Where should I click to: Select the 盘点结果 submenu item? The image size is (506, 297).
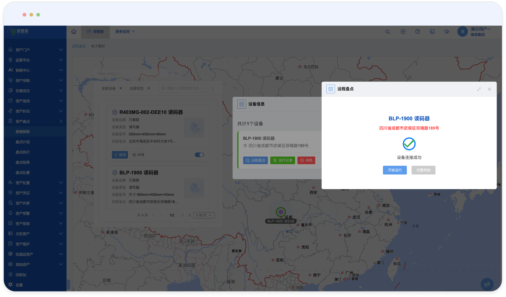coord(35,162)
